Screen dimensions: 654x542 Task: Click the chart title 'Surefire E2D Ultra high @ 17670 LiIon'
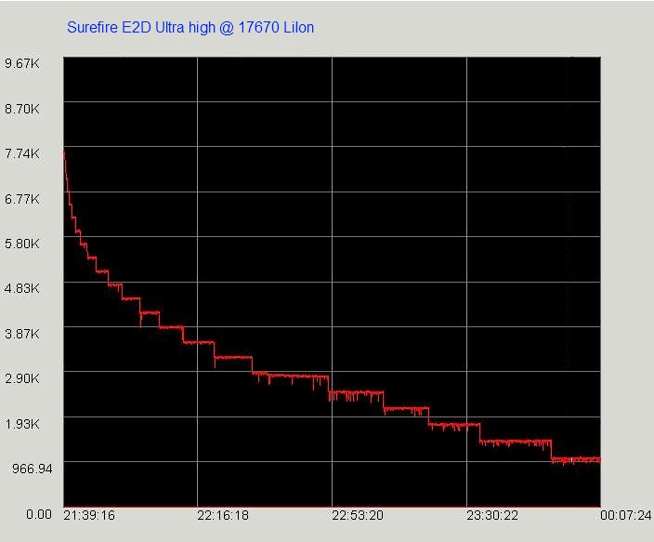tap(190, 28)
